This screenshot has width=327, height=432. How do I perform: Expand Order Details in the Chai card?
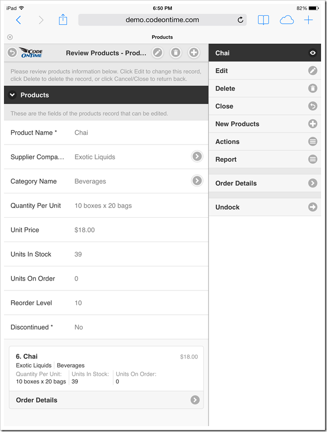click(x=195, y=400)
